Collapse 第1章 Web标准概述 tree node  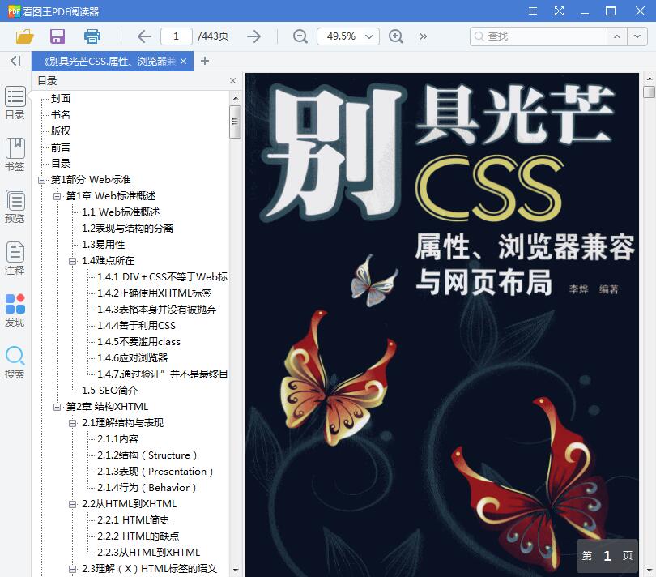(x=57, y=196)
